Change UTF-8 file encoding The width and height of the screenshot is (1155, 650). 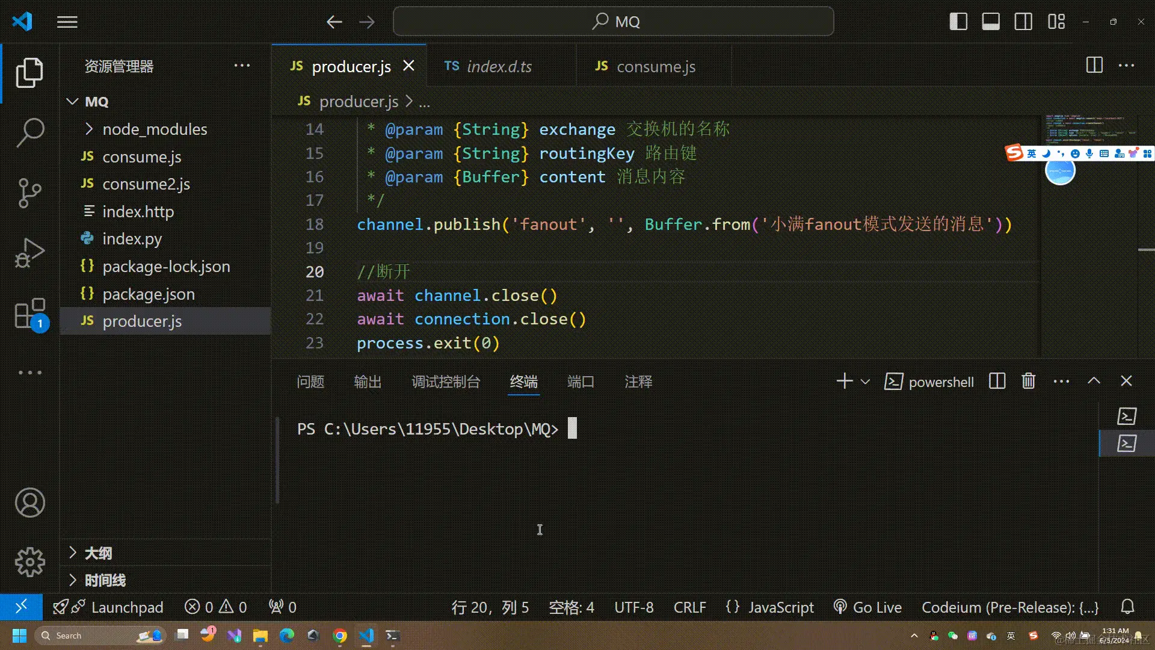pyautogui.click(x=633, y=607)
